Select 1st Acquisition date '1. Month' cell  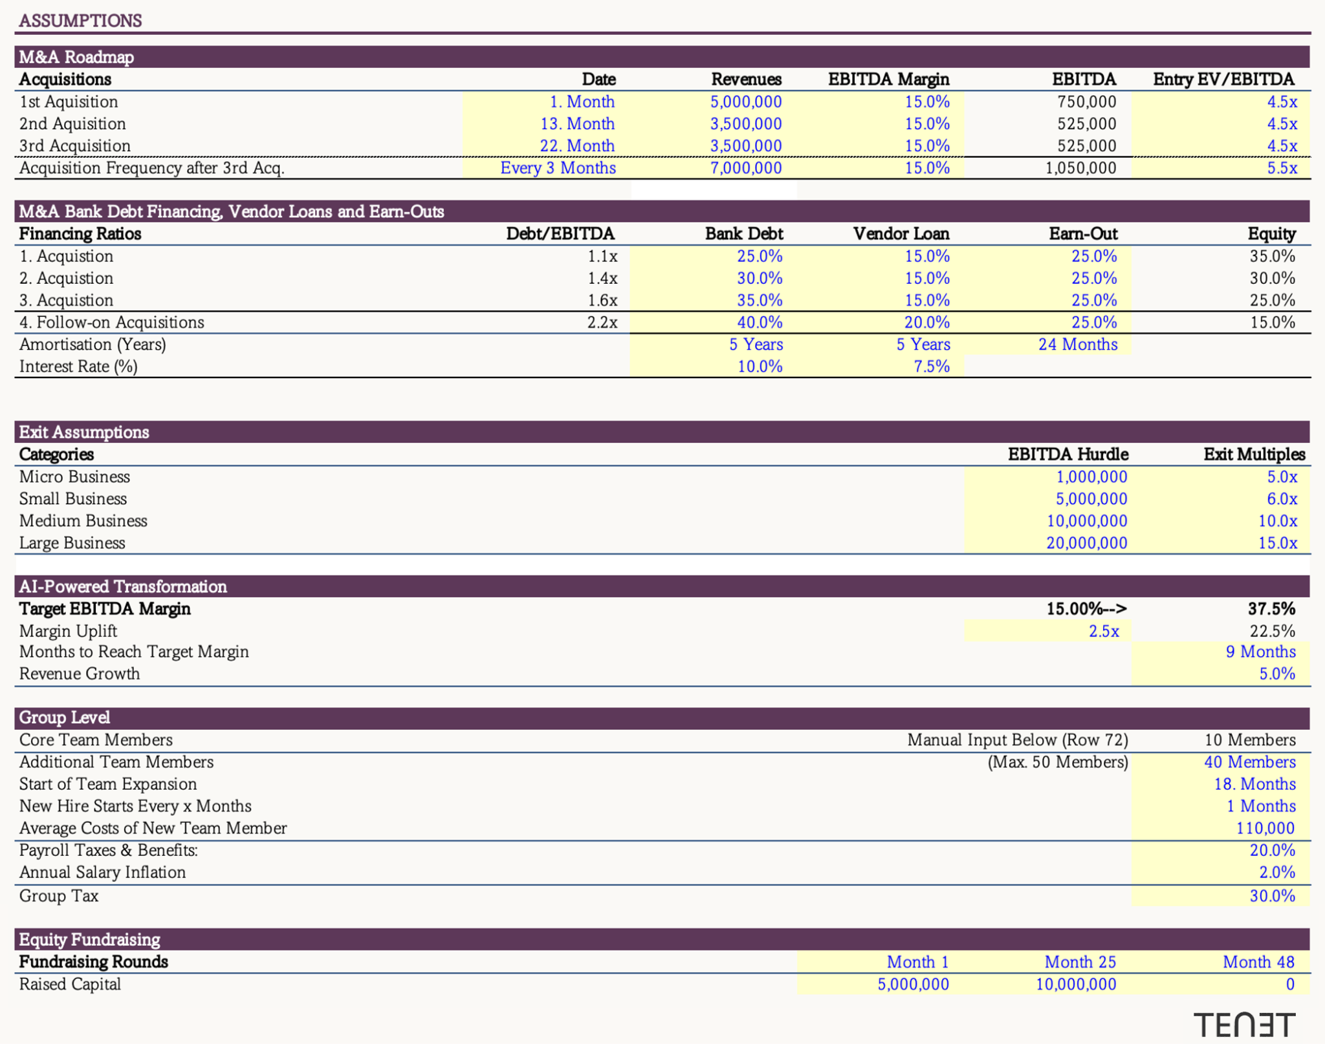(x=547, y=101)
